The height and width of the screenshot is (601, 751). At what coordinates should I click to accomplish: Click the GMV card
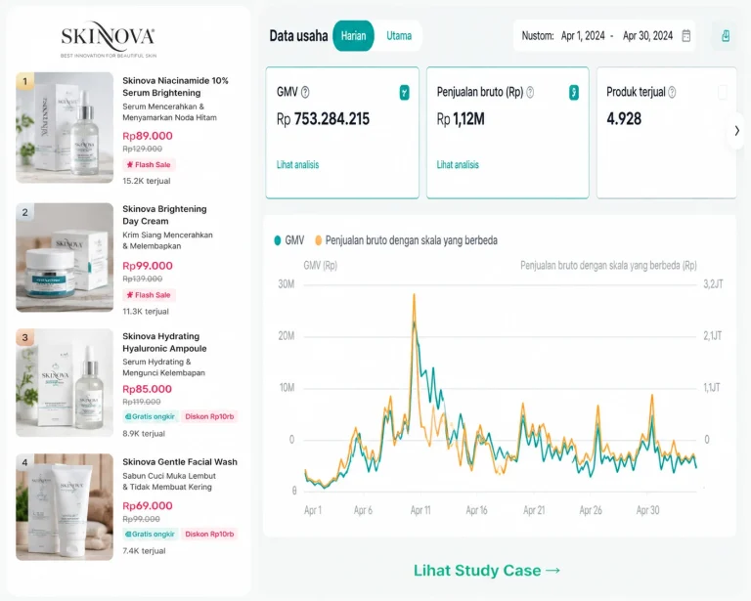[342, 133]
